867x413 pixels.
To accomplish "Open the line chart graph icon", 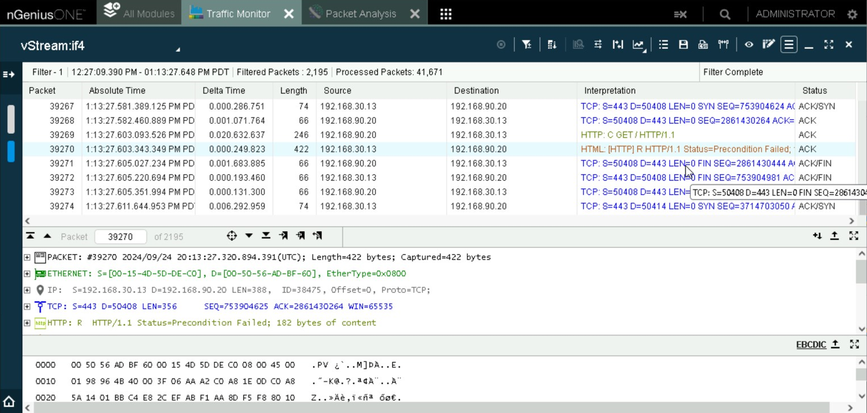I will click(638, 45).
